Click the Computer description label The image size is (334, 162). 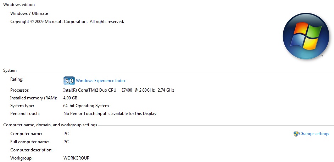[31, 150]
